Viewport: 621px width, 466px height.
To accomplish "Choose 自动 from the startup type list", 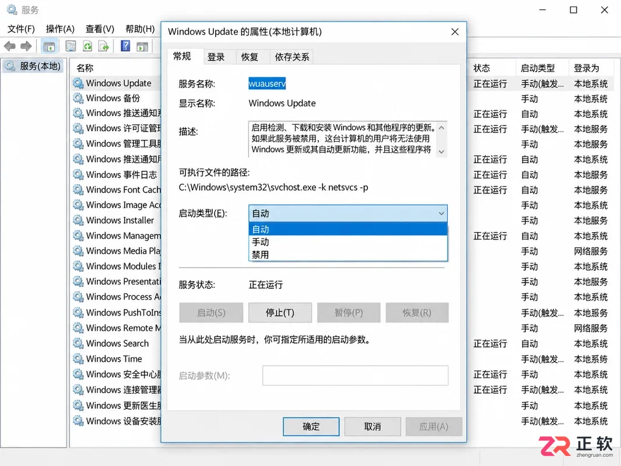I will tap(348, 229).
